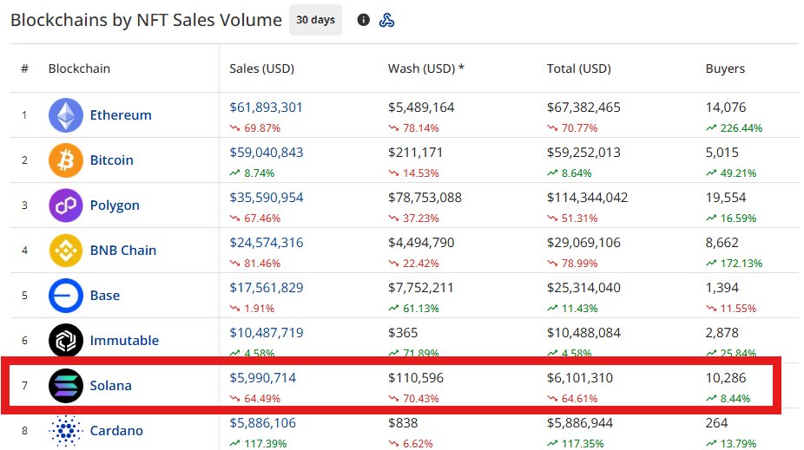Image resolution: width=804 pixels, height=450 pixels.
Task: Select BNB Chain wash value $4,494,790
Action: click(x=421, y=243)
